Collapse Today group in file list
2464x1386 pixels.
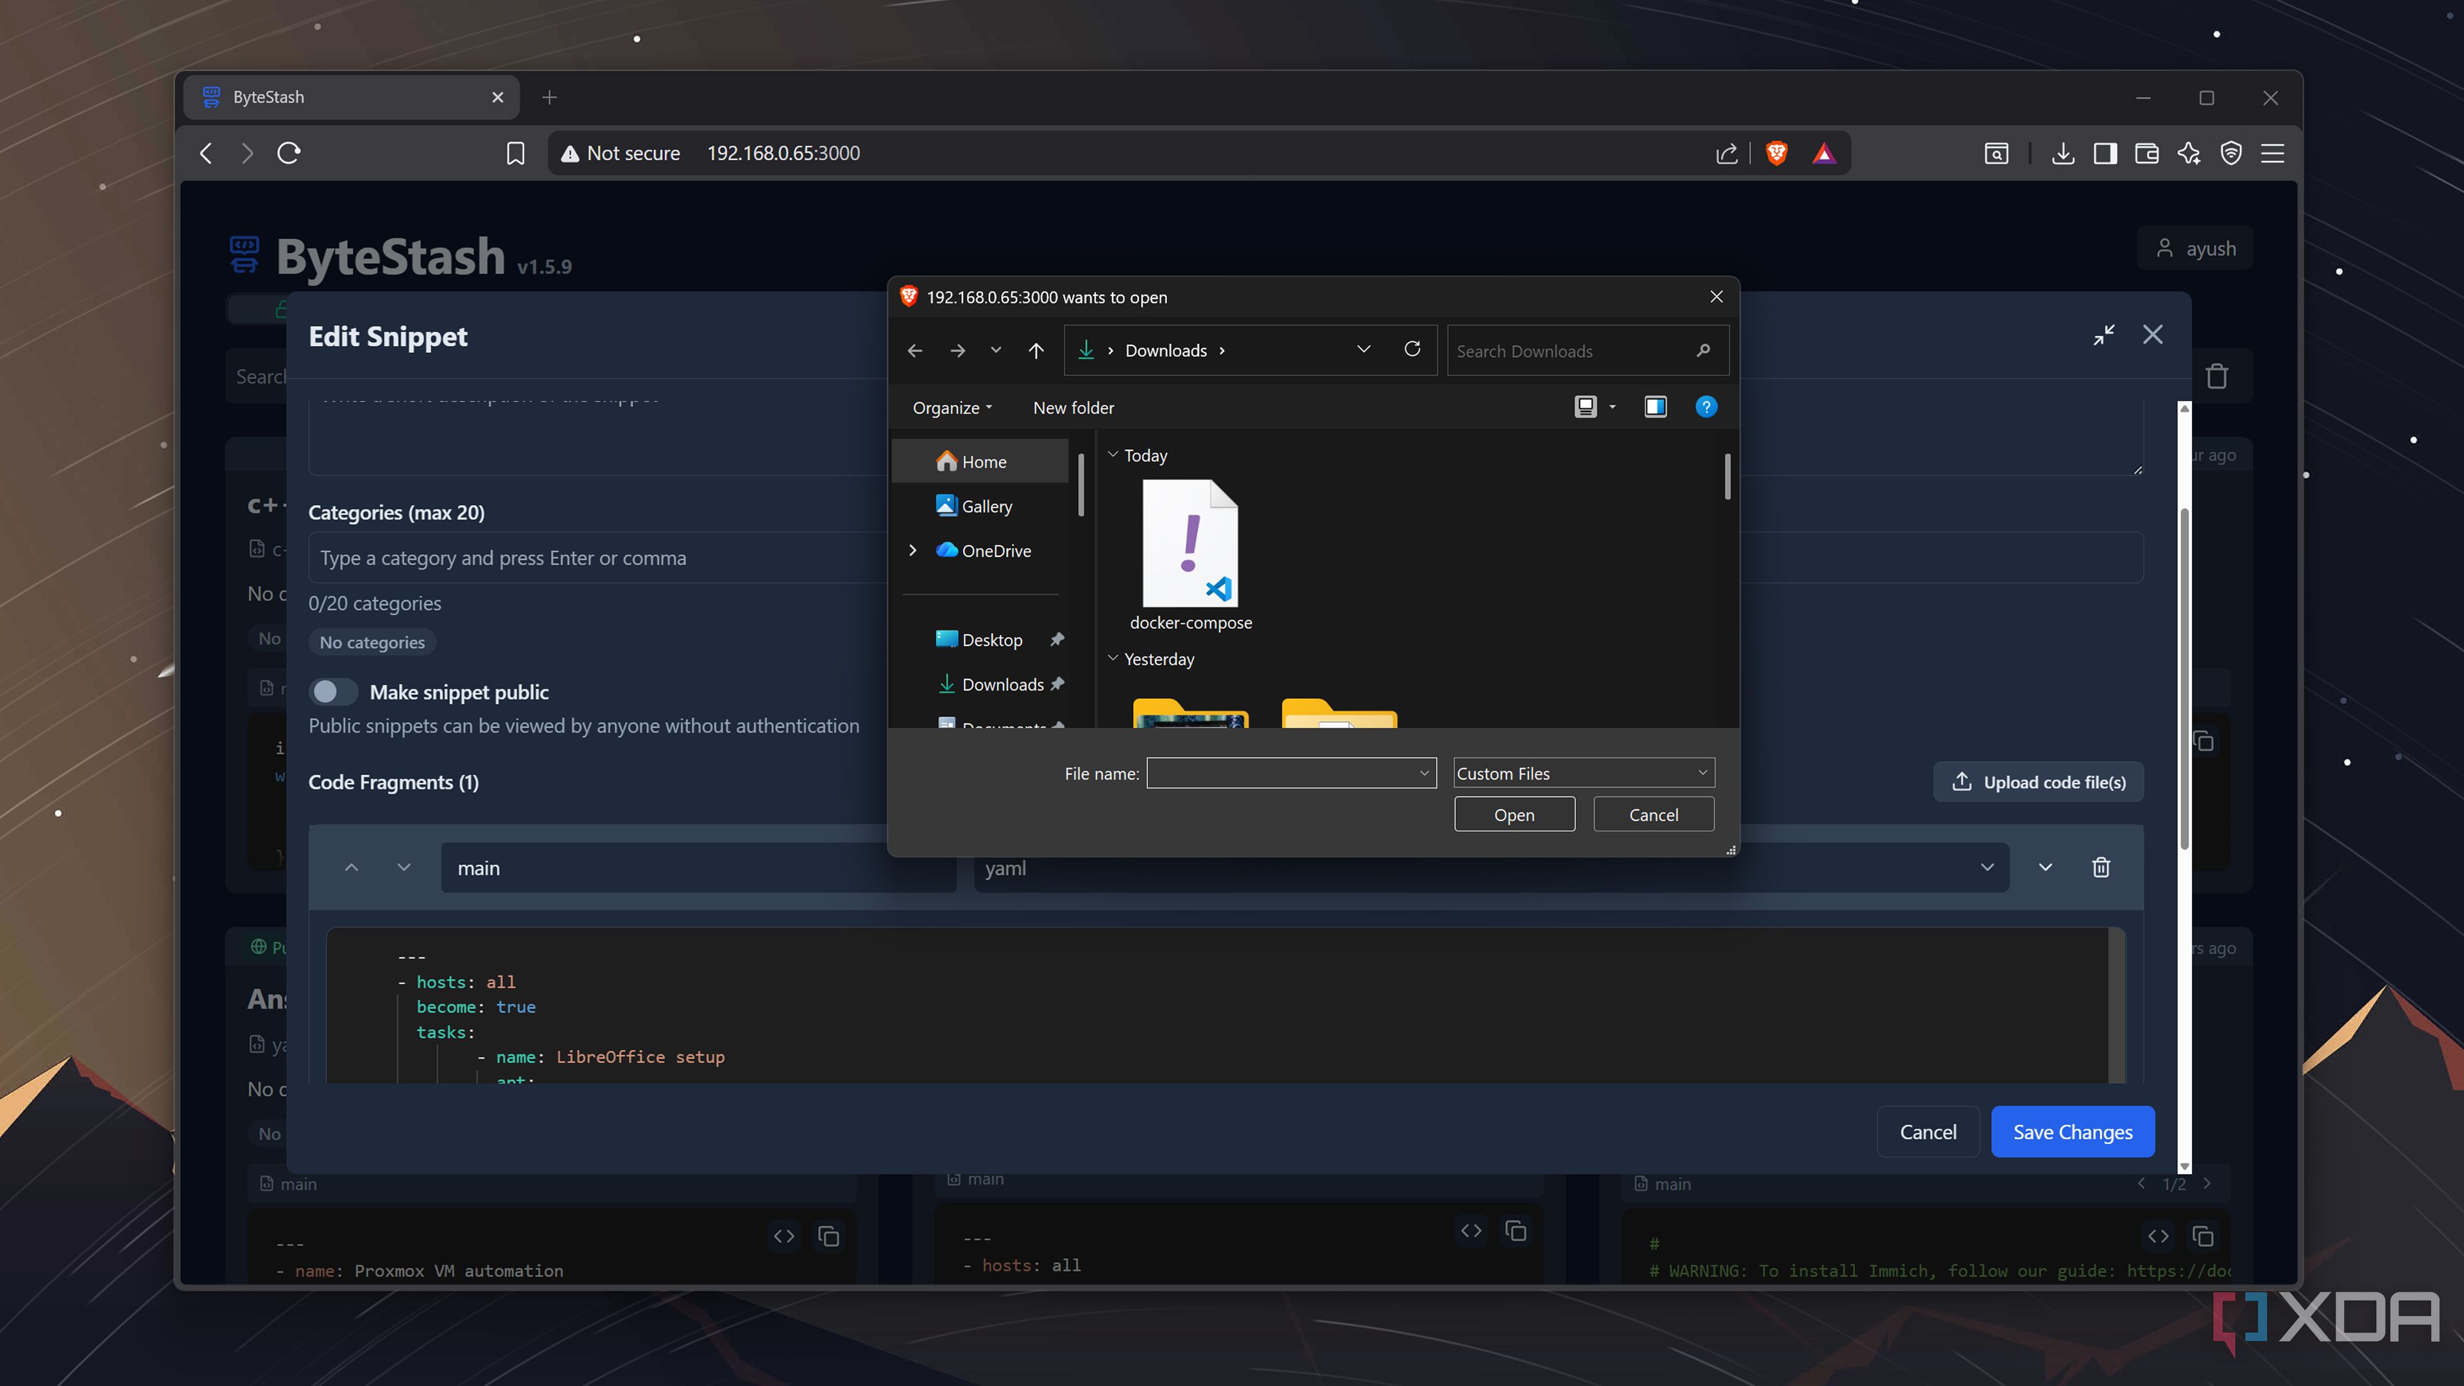coord(1113,456)
